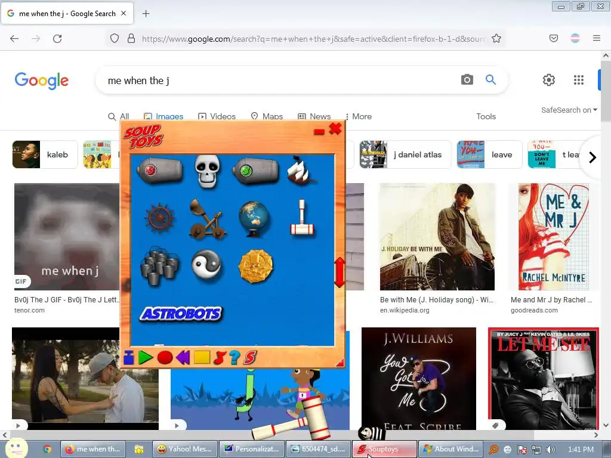Switch to the Videos results tab
Image resolution: width=611 pixels, height=458 pixels.
217,116
